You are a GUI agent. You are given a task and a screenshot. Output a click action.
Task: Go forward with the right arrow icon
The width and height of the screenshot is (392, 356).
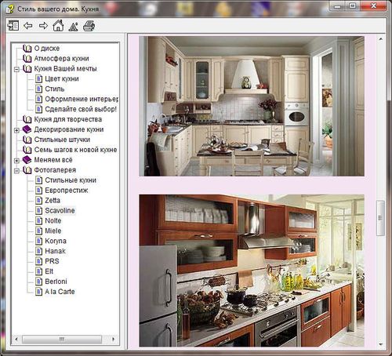point(43,26)
